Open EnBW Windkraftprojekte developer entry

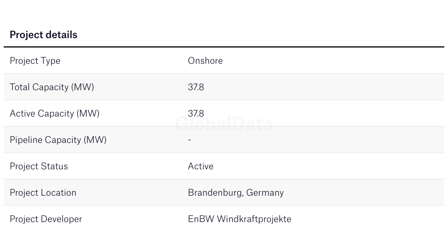coord(239,219)
